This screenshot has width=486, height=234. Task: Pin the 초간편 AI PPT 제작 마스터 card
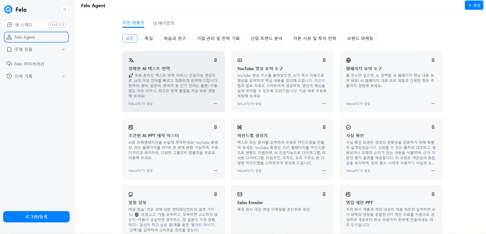(x=216, y=127)
